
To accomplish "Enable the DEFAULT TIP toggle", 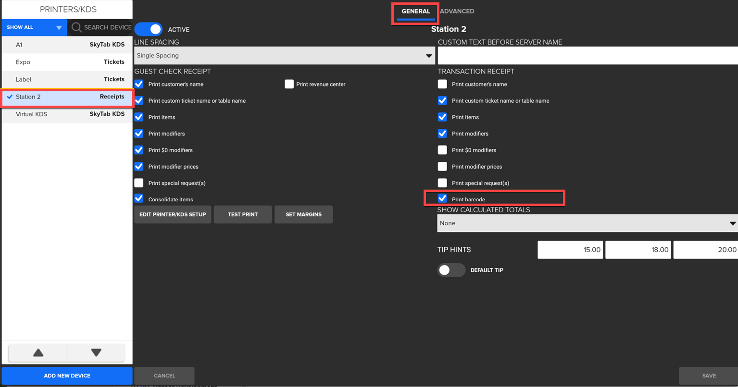I will (x=451, y=270).
